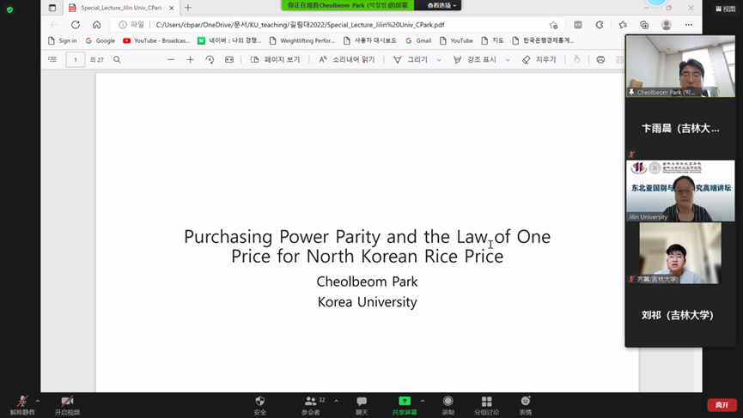This screenshot has height=418, width=743.
Task: Click the PDF zoom in plus icon
Action: (190, 60)
